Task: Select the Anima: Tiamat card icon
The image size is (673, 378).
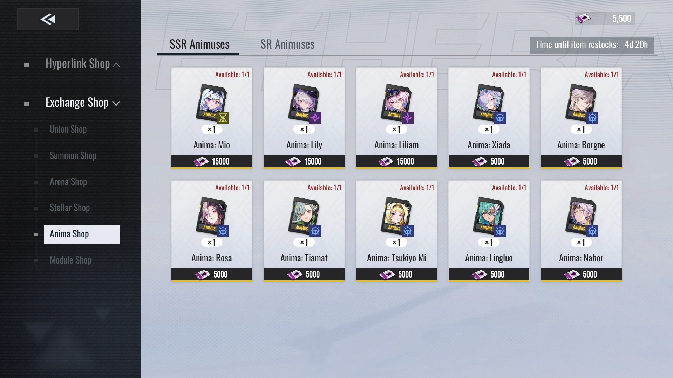Action: (304, 216)
